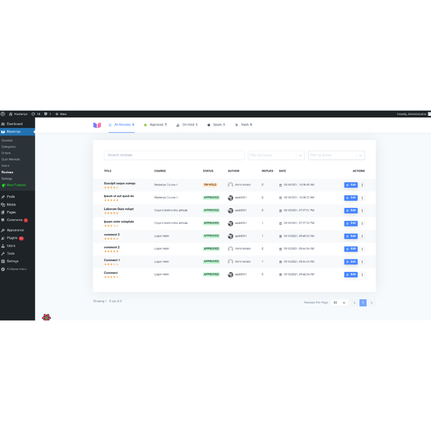
Task: Click the red flower debug icon
Action: coord(46,317)
